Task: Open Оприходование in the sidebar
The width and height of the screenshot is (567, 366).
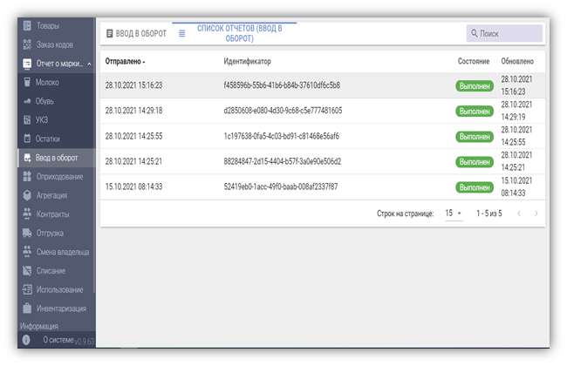Action: tap(59, 177)
